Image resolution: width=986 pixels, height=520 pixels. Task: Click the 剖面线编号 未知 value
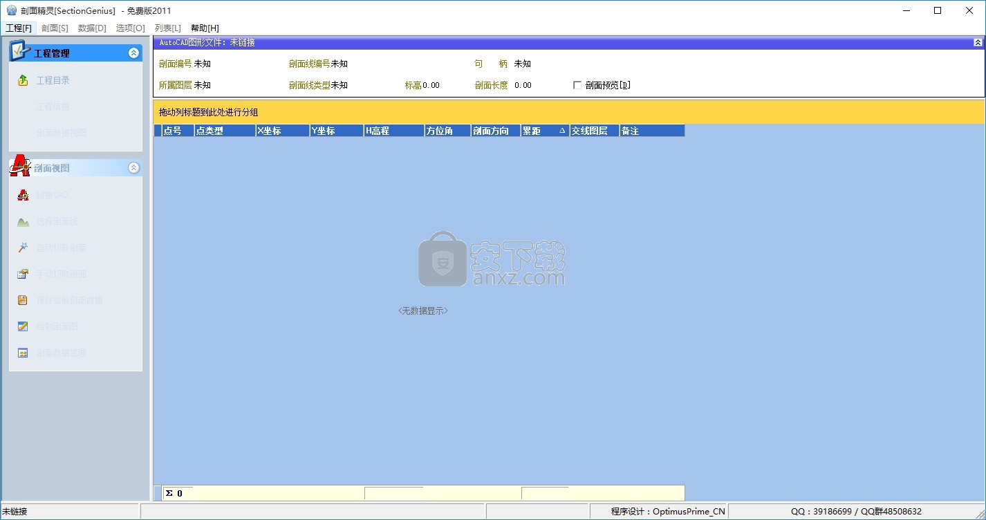(x=339, y=64)
